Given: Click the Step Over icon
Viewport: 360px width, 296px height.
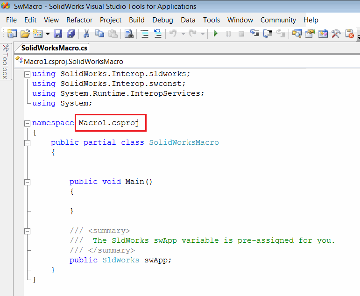Looking at the screenshot, I should 268,34.
